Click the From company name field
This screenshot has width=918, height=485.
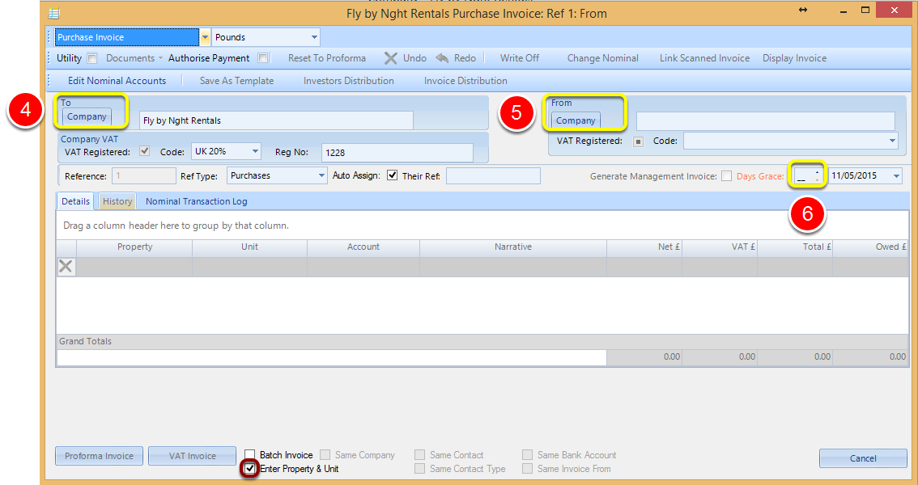coord(765,121)
